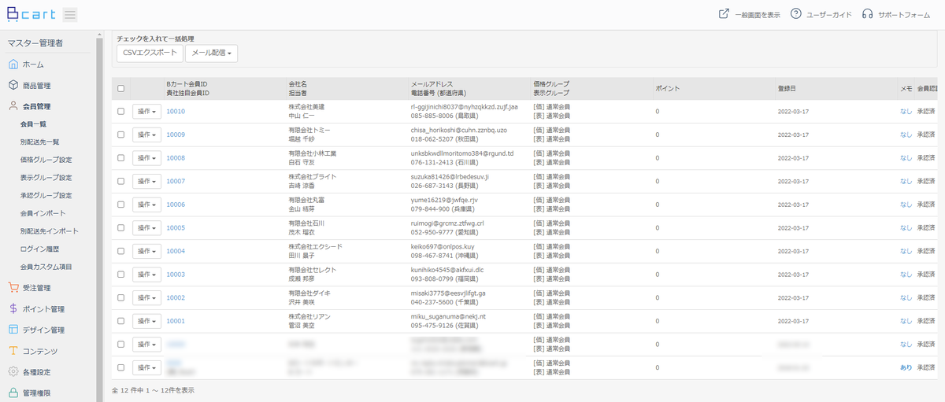Open member ID 10010 link
This screenshot has width=945, height=402.
(x=176, y=111)
